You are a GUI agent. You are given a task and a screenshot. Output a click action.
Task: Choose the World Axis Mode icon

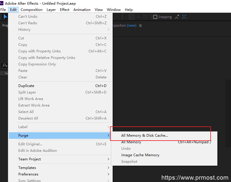pyautogui.click(x=138, y=17)
